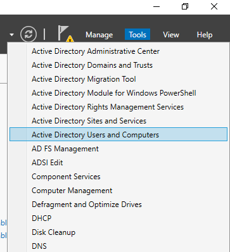The height and width of the screenshot is (252, 230).
Task: Open the notifications flag with warning
Action: pos(66,34)
